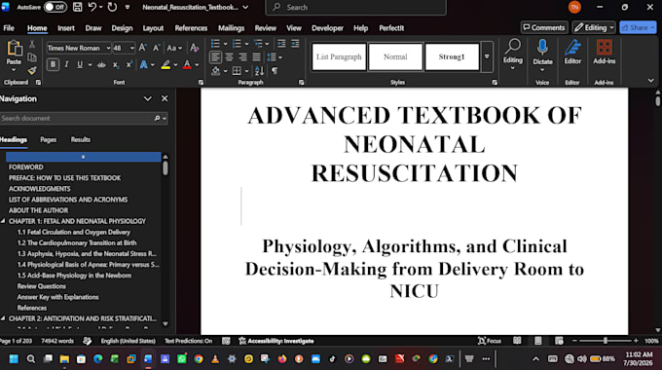The image size is (662, 370).
Task: Open the References ribbon tab
Action: click(191, 28)
